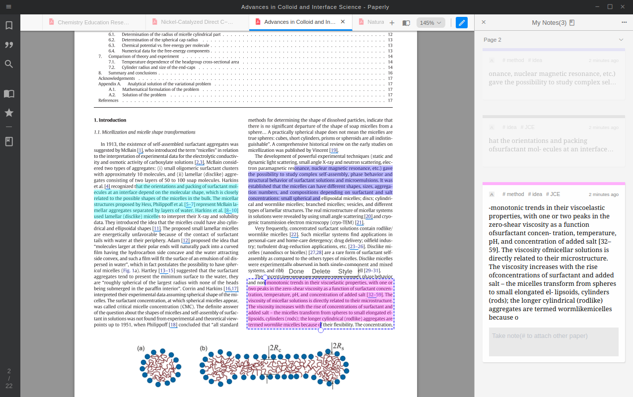633x397 pixels.
Task: Switch to the Natura… tab
Action: (x=370, y=22)
